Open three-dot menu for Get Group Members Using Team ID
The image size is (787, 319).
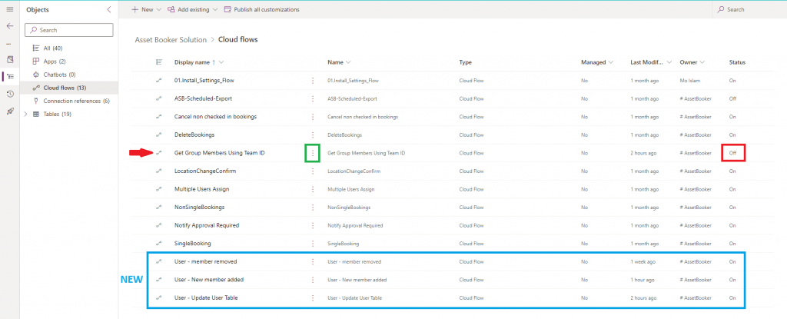313,153
